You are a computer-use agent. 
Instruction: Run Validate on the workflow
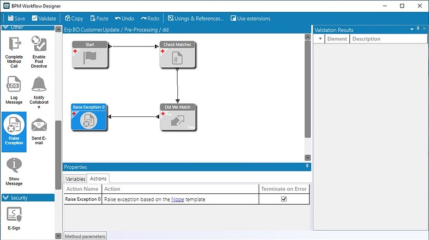44,18
